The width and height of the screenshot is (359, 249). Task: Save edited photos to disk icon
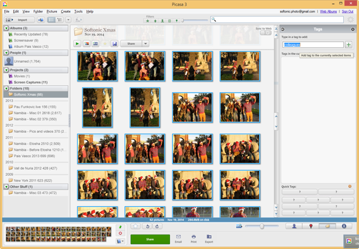pyautogui.click(x=114, y=43)
